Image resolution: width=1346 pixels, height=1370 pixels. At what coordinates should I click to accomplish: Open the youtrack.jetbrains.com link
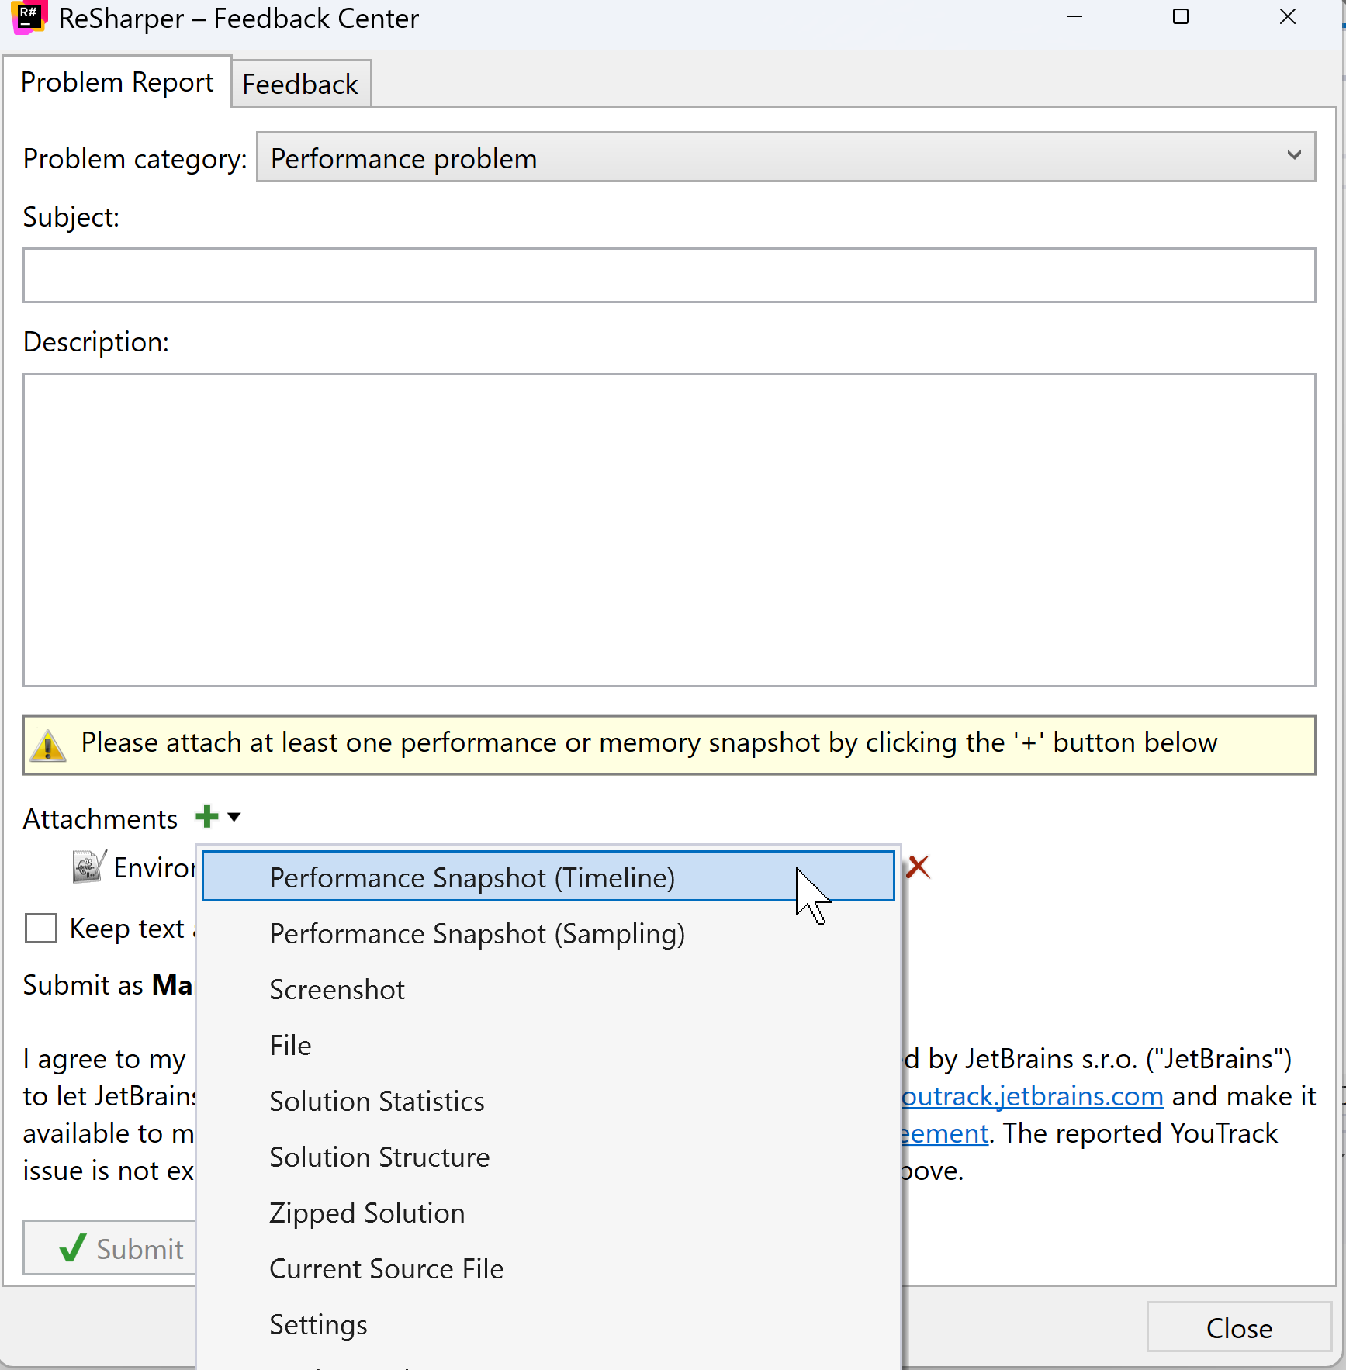[x=1032, y=1095]
